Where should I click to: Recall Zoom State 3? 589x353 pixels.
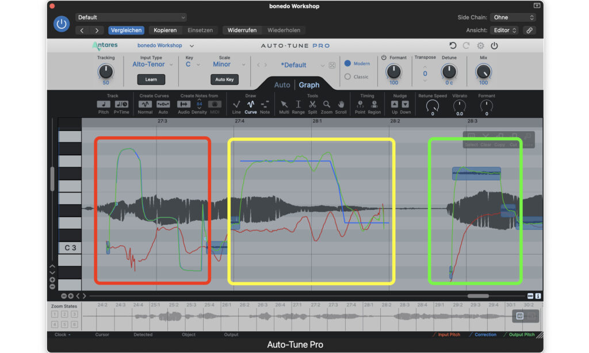click(x=74, y=314)
